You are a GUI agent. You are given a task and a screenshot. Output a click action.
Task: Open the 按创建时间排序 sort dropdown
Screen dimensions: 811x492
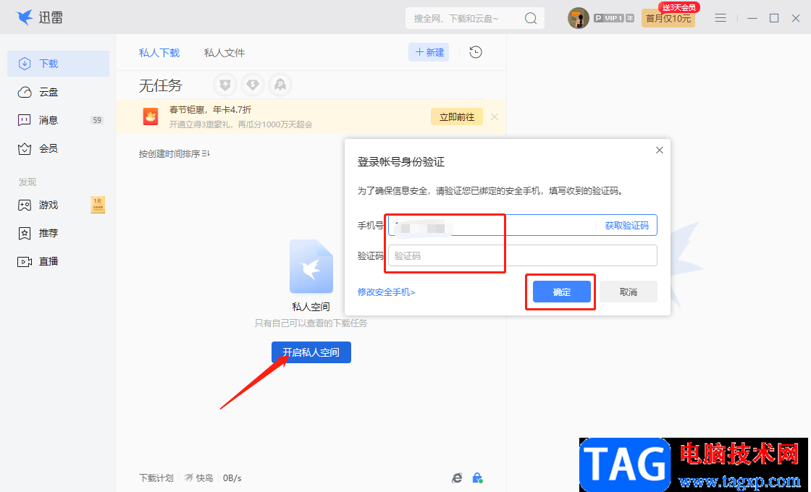[174, 154]
